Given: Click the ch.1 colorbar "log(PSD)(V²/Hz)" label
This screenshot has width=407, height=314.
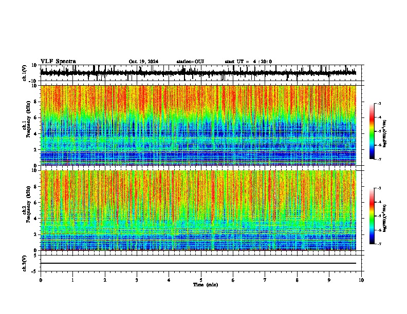Looking at the screenshot, I should 385,133.
